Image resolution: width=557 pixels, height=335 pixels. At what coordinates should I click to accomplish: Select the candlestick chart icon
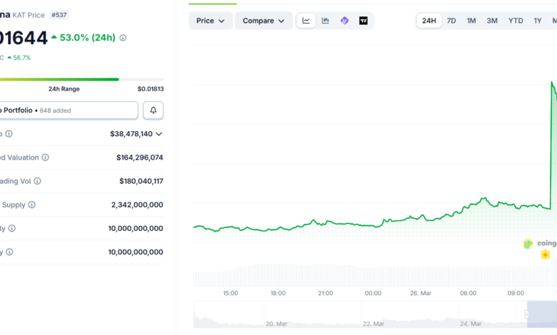[x=326, y=21]
